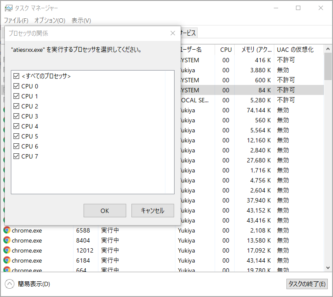333x297 pixels.
Task: Click the Task Manager title bar icon
Action: click(x=9, y=8)
